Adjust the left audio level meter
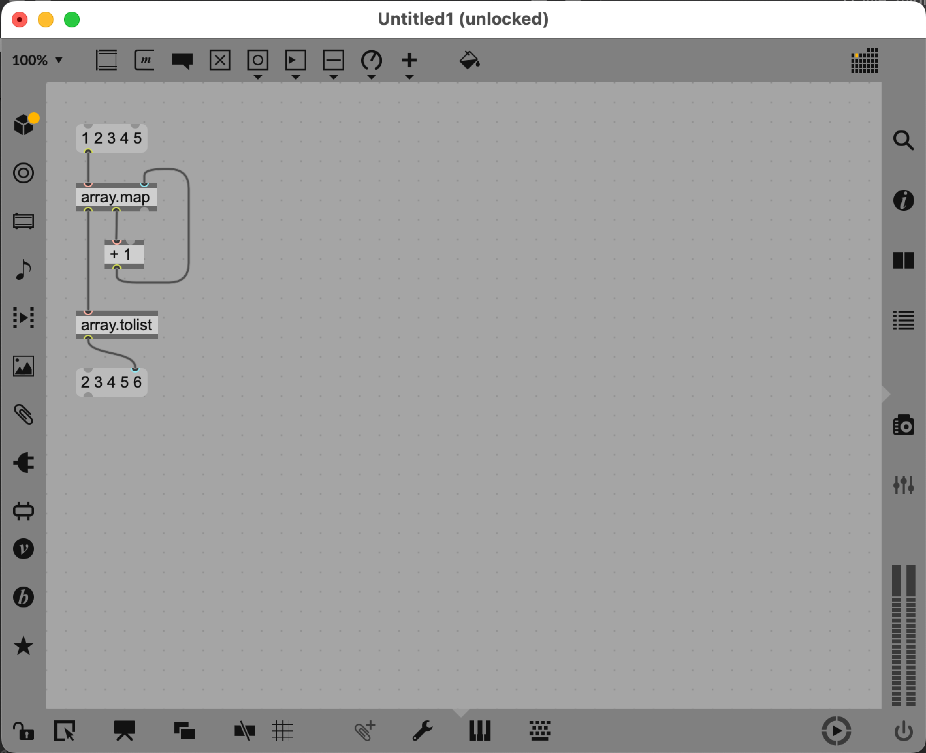This screenshot has height=753, width=926. point(897,635)
